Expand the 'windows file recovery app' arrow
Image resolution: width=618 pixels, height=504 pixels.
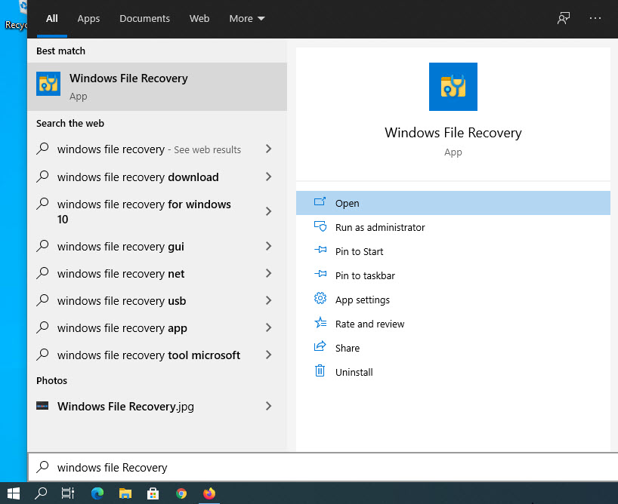[x=268, y=327]
